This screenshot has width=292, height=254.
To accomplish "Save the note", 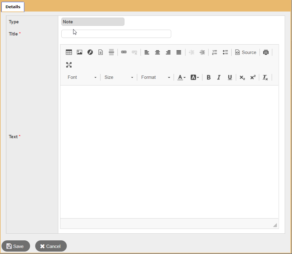I will tap(15, 246).
